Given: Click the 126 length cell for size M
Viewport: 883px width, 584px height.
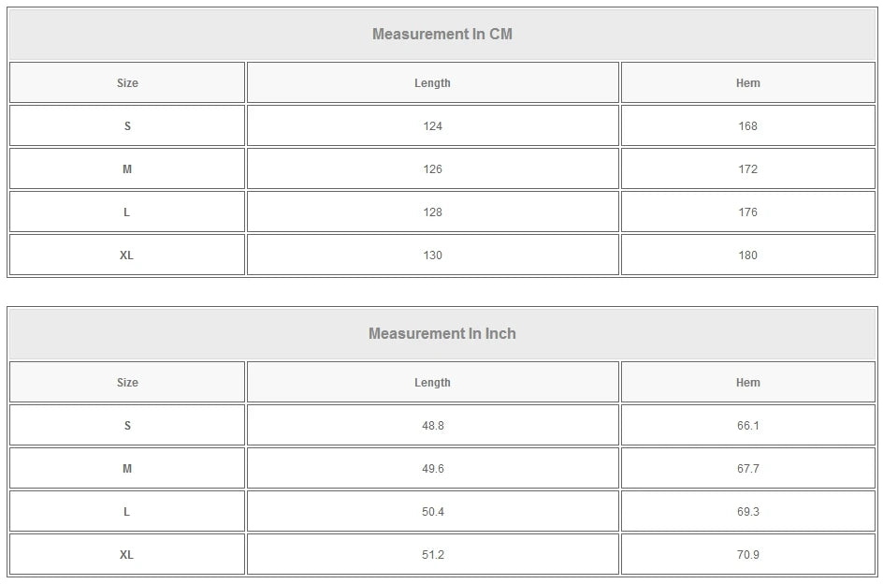Looking at the screenshot, I should point(432,169).
